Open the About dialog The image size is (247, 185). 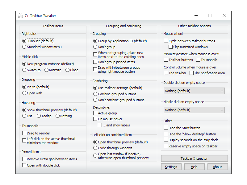[217, 167]
